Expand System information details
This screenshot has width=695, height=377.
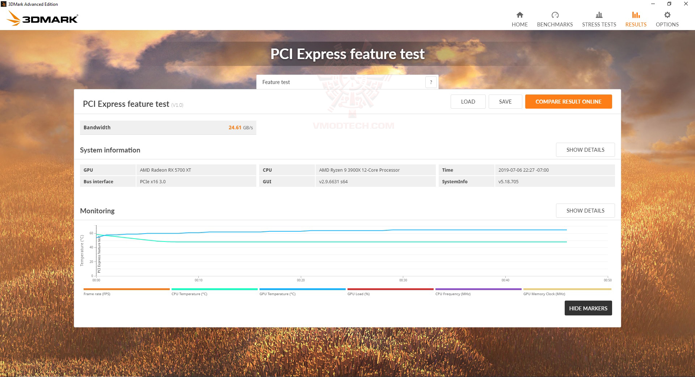tap(585, 150)
